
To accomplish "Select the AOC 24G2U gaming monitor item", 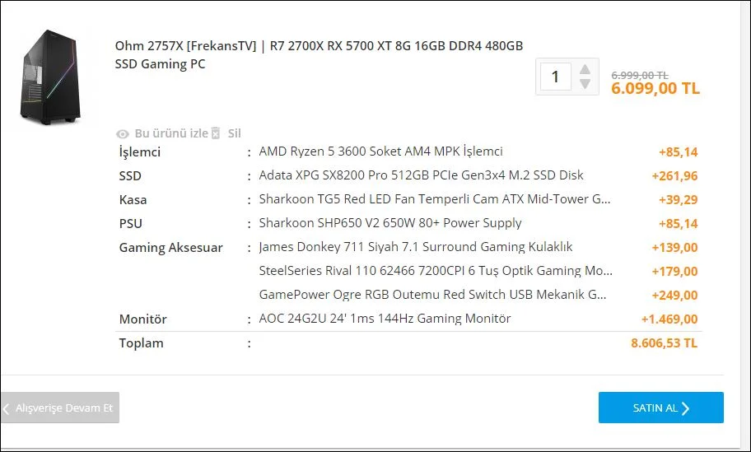I will coord(385,319).
